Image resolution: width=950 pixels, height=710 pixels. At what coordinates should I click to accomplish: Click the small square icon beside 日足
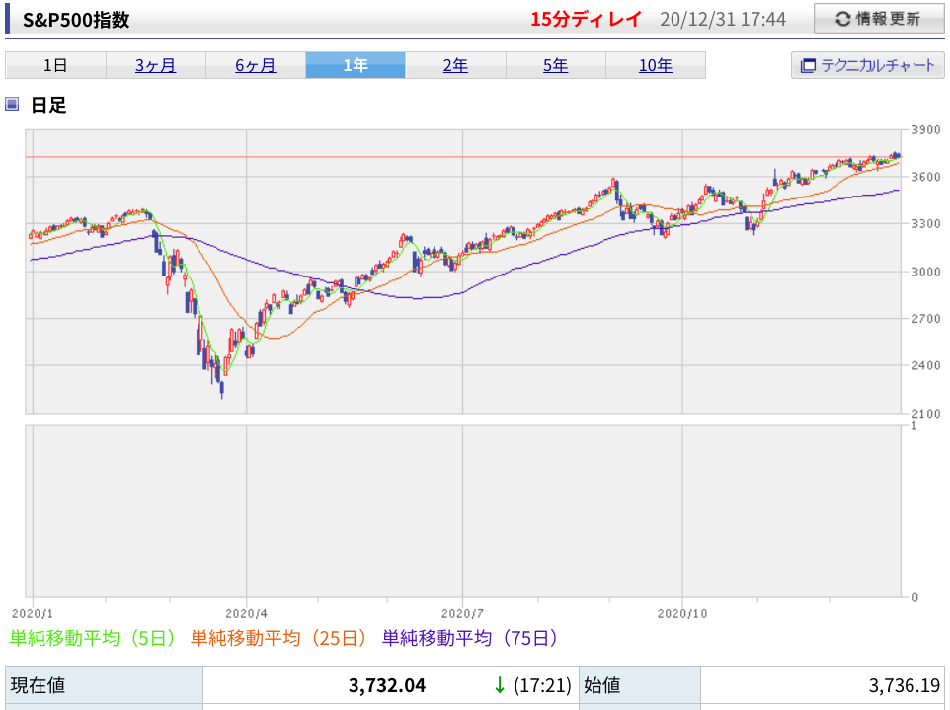pyautogui.click(x=12, y=105)
